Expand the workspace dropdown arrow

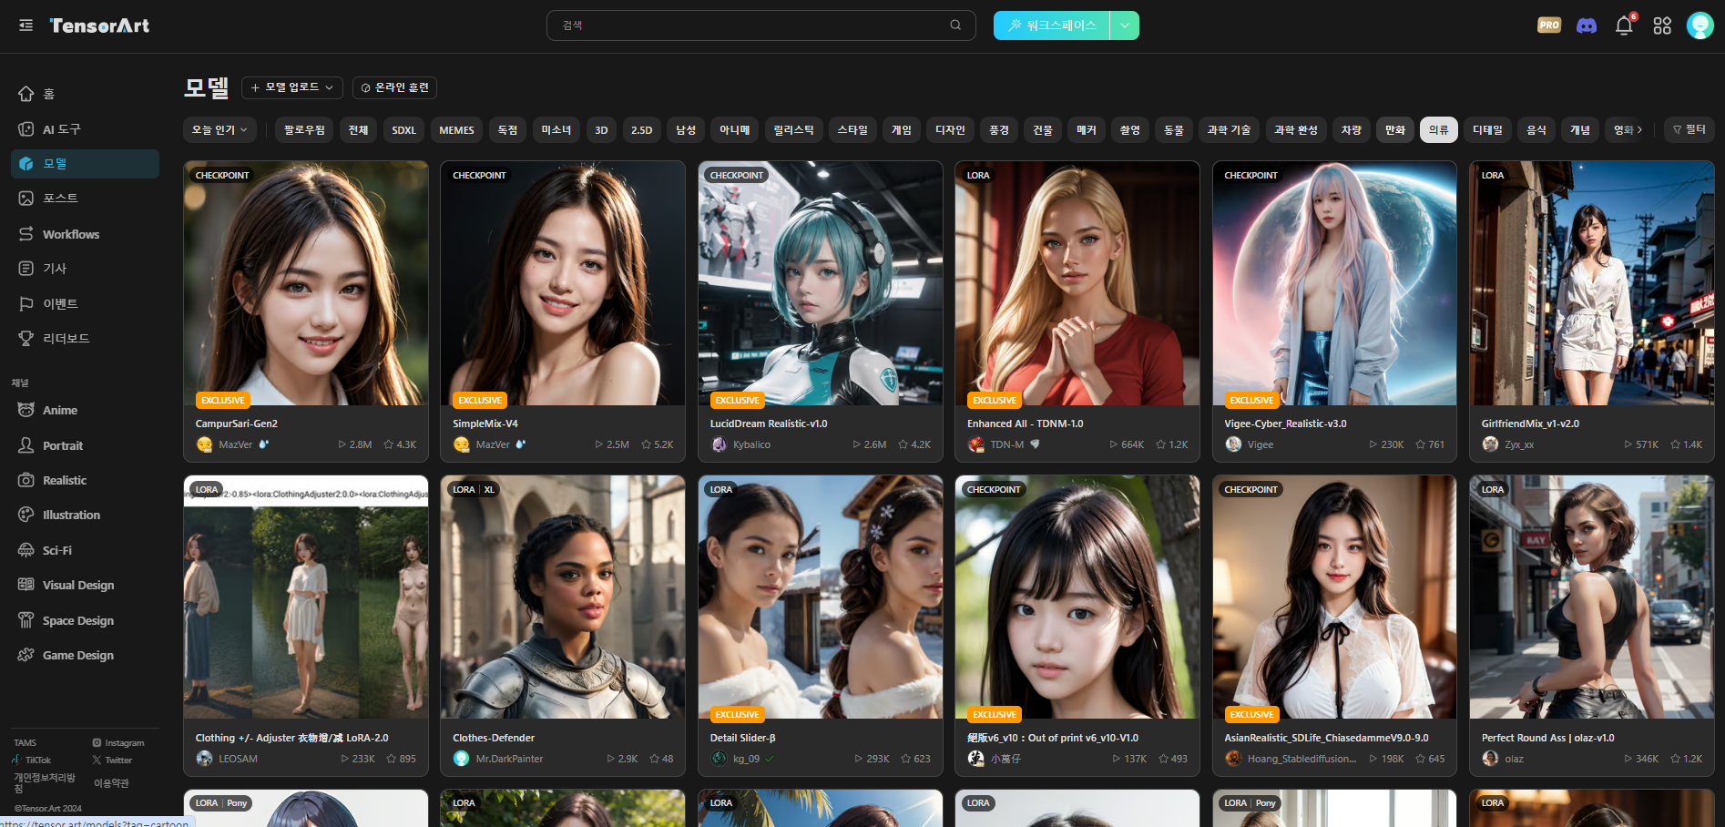(x=1125, y=26)
